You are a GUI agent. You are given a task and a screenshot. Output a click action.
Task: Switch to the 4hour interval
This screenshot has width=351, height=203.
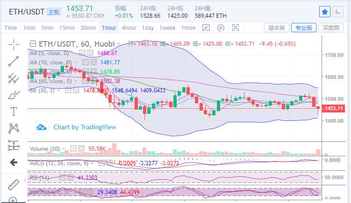129,28
